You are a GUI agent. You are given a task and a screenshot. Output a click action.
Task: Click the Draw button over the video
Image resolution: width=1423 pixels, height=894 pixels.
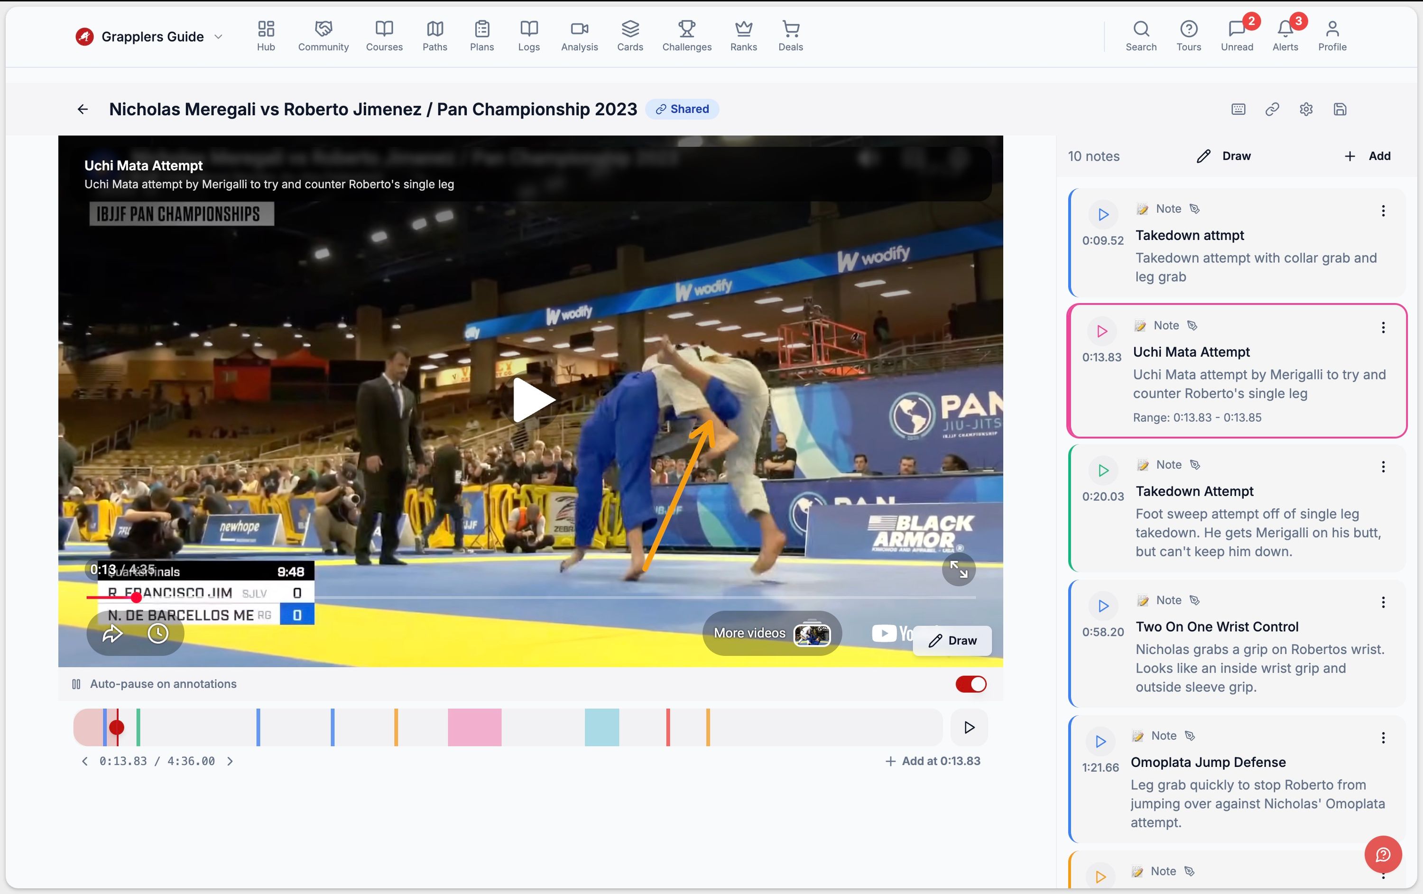click(x=952, y=641)
